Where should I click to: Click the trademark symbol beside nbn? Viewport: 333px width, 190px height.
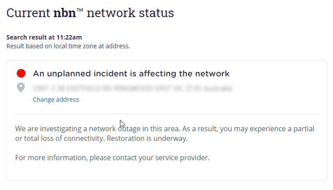[80, 10]
